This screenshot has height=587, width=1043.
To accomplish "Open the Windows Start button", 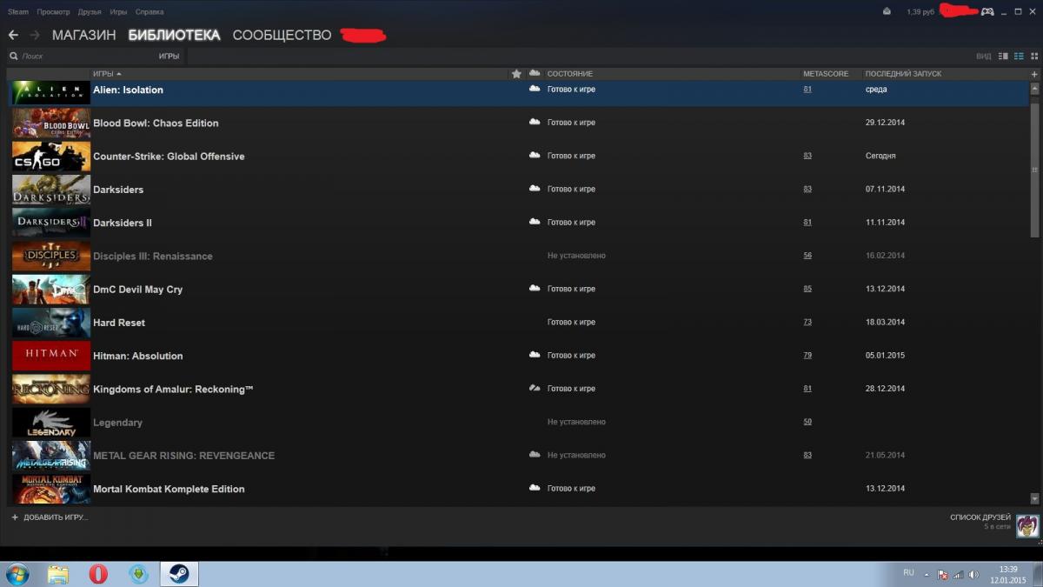I will [x=17, y=574].
